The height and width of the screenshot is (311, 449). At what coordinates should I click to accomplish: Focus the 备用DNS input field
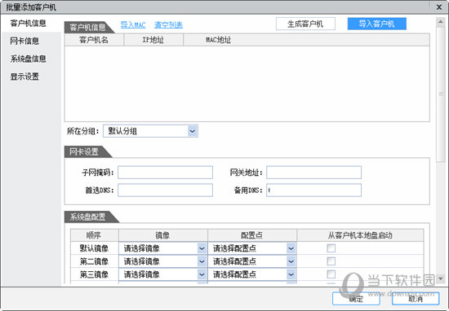(x=313, y=191)
